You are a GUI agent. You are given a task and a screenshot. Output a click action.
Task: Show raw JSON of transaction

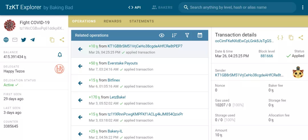(x=280, y=37)
